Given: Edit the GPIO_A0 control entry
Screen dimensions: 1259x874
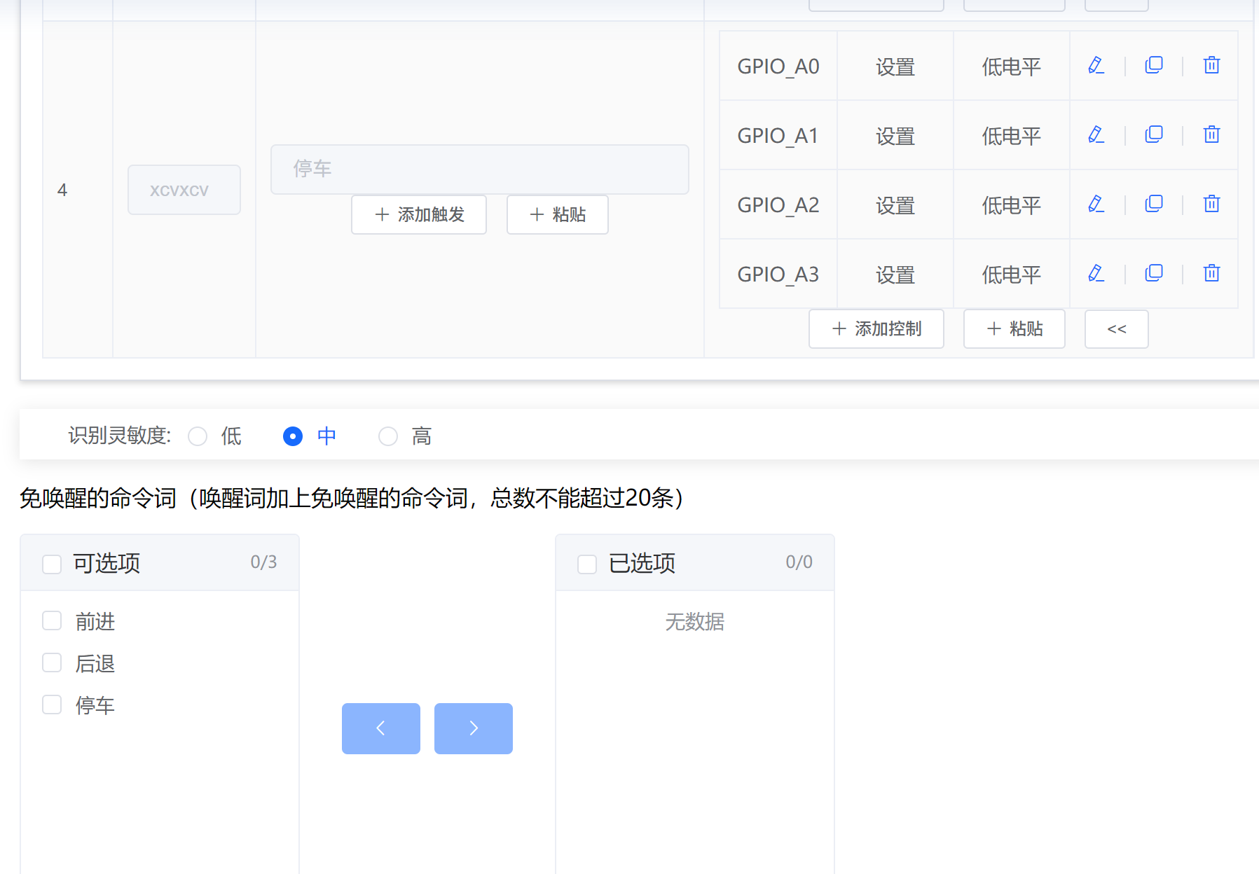Looking at the screenshot, I should pos(1096,65).
